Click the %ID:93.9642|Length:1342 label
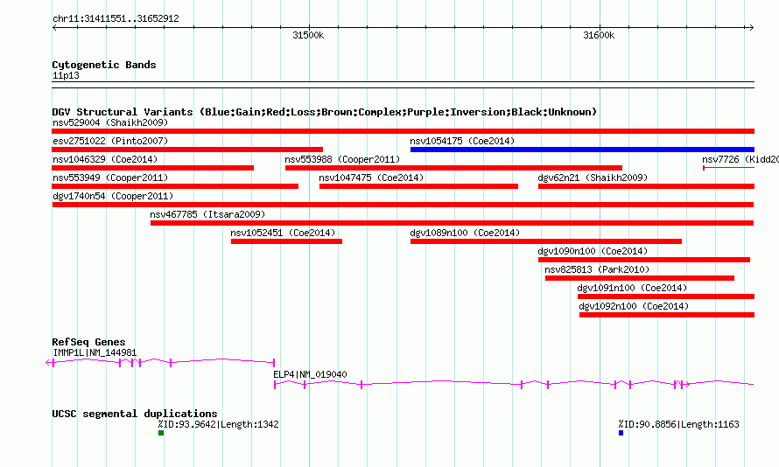 [219, 424]
